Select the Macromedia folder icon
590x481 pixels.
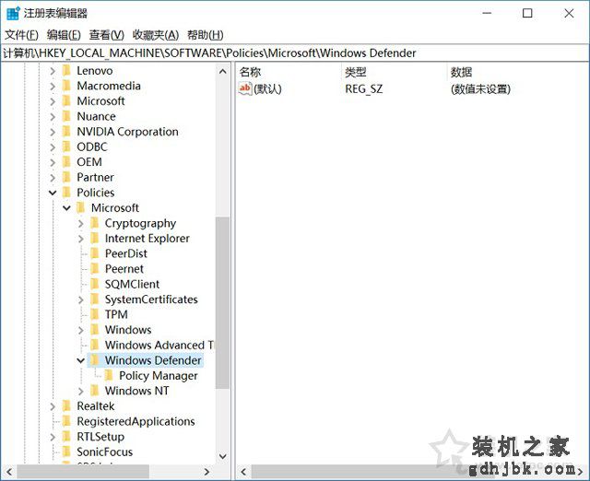tap(66, 86)
